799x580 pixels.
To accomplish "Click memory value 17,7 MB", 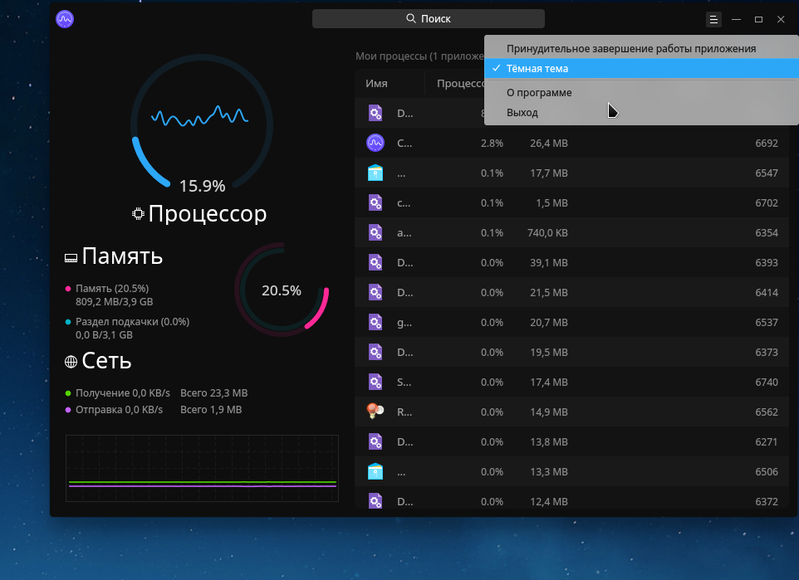I will [x=549, y=173].
